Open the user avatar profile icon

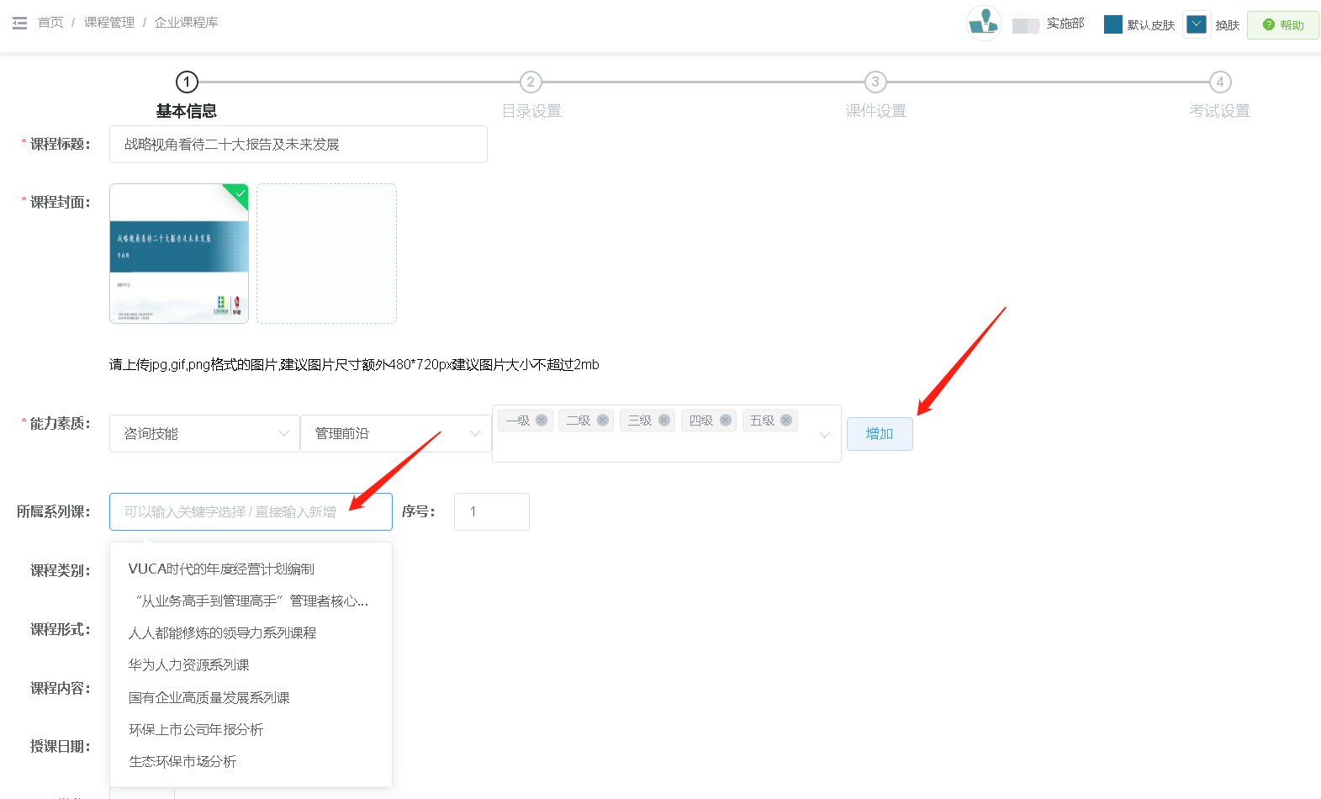(983, 24)
